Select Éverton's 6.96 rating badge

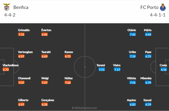point(44,34)
